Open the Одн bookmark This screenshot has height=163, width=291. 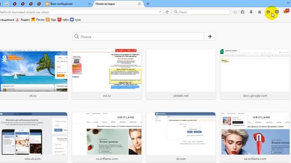pos(51,19)
